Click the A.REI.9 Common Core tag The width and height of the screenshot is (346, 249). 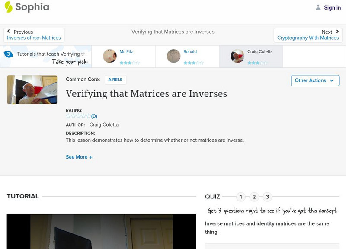coord(115,80)
